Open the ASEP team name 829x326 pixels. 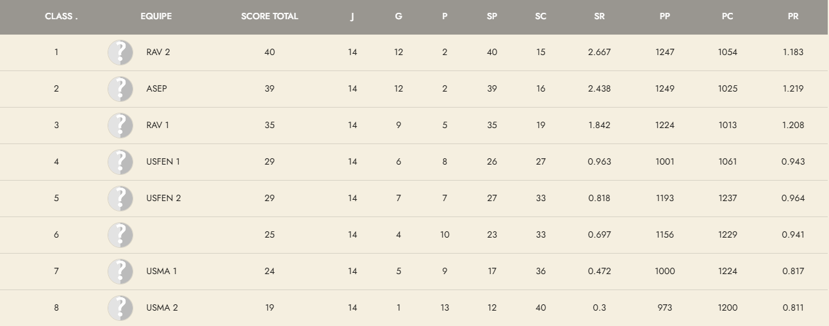click(156, 89)
